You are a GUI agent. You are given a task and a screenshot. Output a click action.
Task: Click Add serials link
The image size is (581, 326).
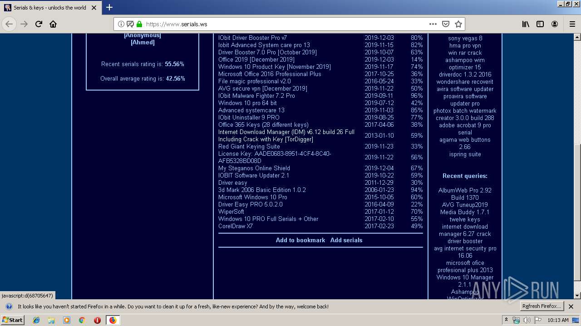coord(346,240)
